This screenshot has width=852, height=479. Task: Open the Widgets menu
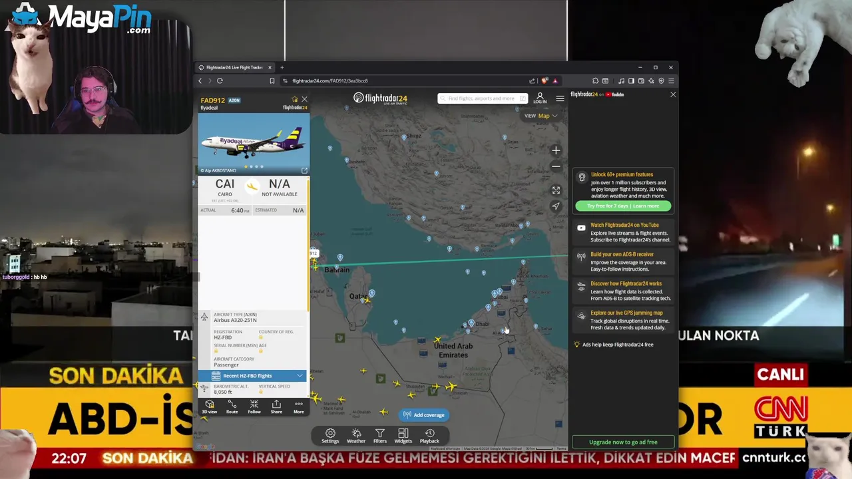(403, 436)
